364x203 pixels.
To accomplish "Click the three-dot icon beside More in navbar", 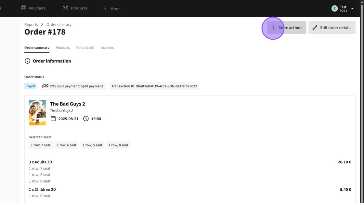I will 105,8.
